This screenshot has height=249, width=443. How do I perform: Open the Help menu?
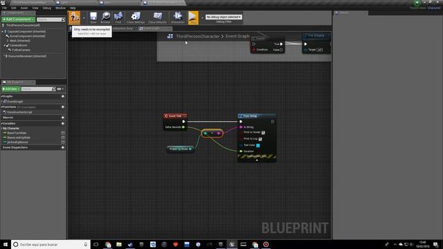coord(73,8)
